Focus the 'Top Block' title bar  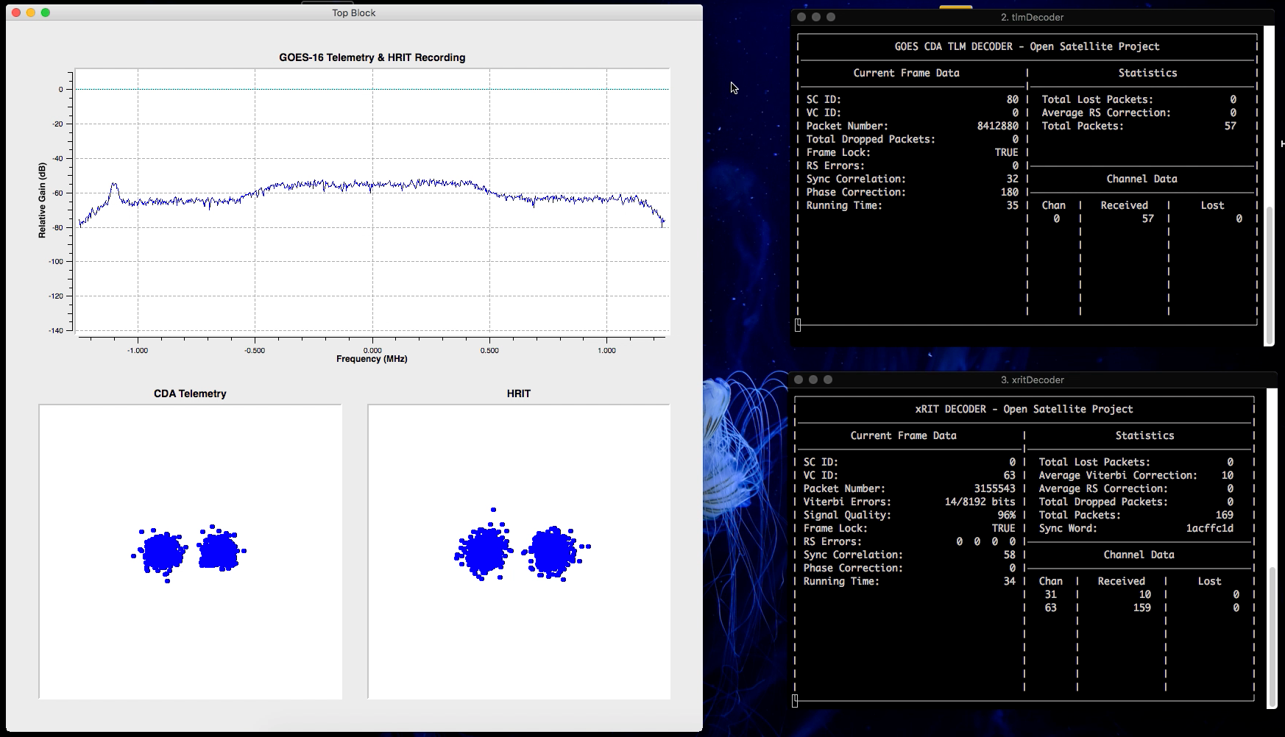pyautogui.click(x=353, y=13)
